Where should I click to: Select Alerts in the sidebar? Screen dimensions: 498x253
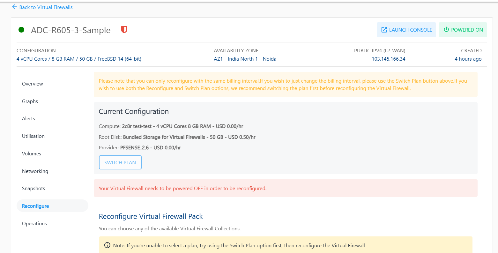[x=28, y=119]
